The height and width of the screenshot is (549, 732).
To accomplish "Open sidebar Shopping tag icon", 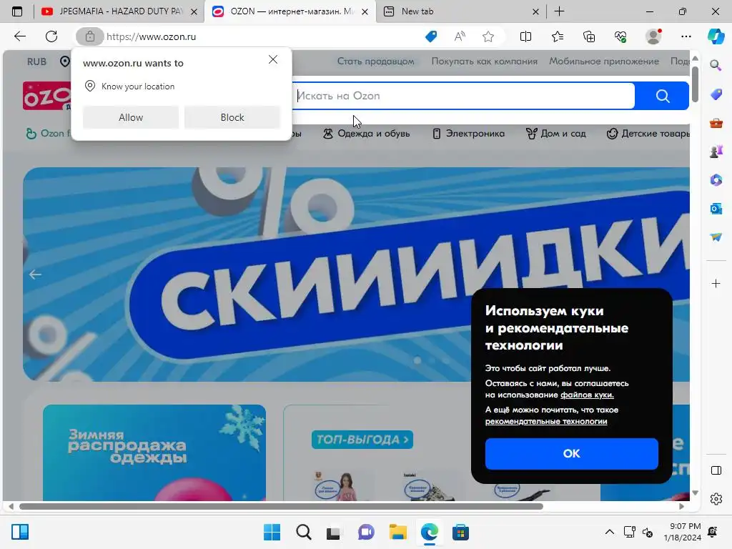I will coord(716,94).
